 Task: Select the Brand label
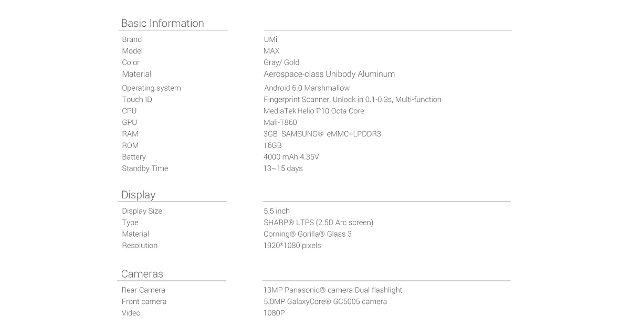[x=132, y=39]
